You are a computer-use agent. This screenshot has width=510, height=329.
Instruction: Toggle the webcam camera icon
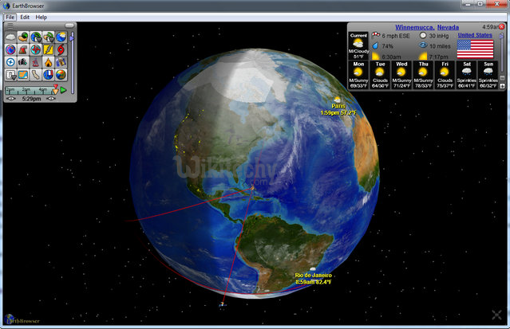[x=23, y=62]
